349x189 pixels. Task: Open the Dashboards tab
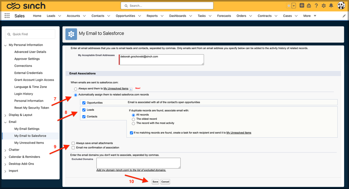[177, 16]
